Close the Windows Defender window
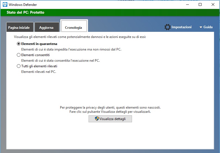220x153 pixels. [213, 4]
